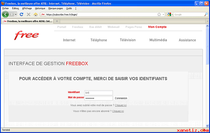
Task: Click the search magnifier icon
Action: click(206, 15)
